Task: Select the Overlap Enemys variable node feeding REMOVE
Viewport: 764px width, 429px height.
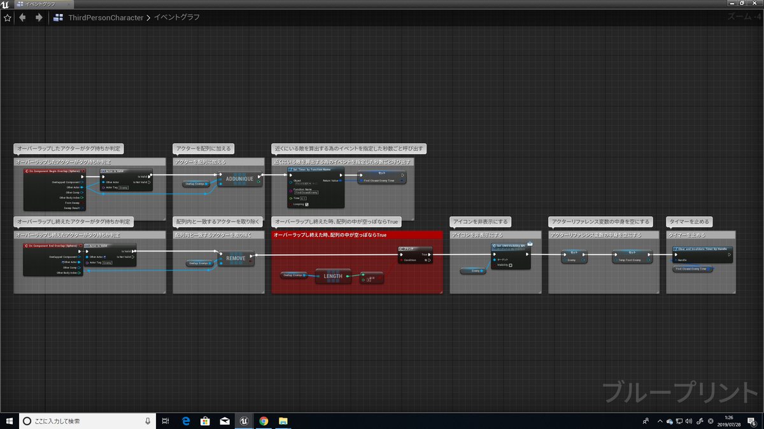Action: tap(201, 263)
